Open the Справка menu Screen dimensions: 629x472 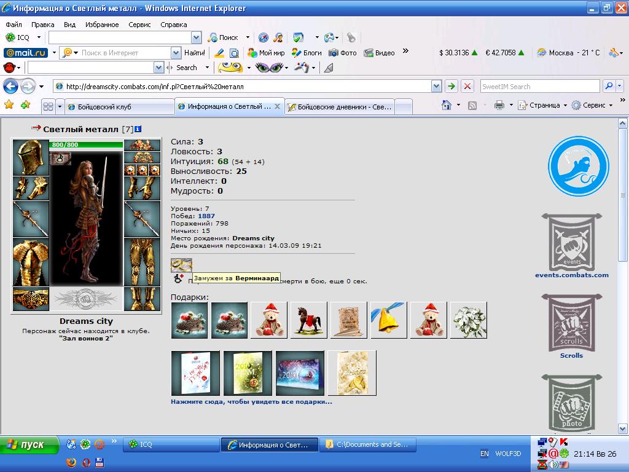[x=173, y=25]
